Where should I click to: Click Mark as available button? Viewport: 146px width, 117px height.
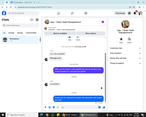60,33
